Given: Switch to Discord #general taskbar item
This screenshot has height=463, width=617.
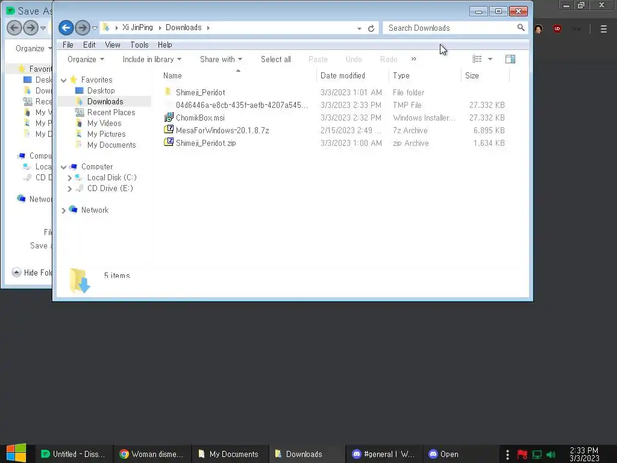Looking at the screenshot, I should tap(384, 454).
